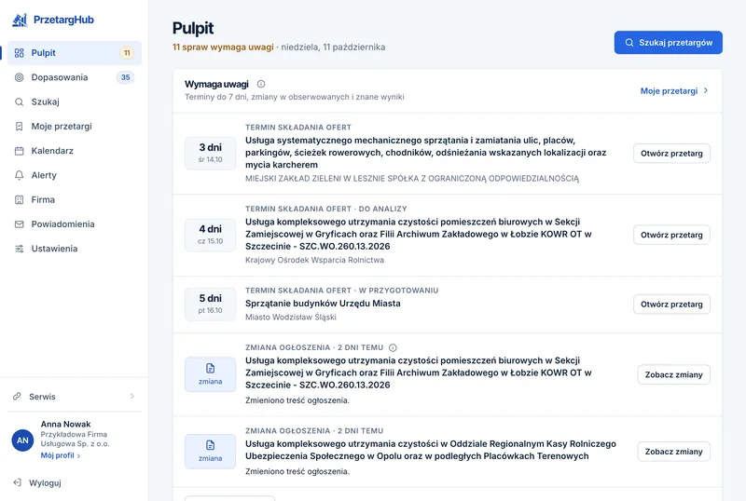Click the Kalendarz calendar icon
Image resolution: width=746 pixels, height=501 pixels.
[x=19, y=151]
